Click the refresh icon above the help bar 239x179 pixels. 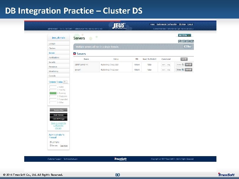180,41
